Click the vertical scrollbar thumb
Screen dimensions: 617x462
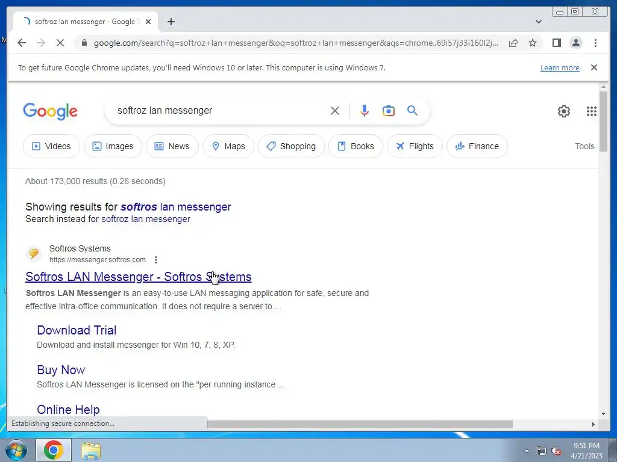pos(603,121)
